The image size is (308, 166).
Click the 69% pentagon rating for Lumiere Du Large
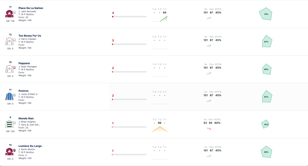coord(266,152)
